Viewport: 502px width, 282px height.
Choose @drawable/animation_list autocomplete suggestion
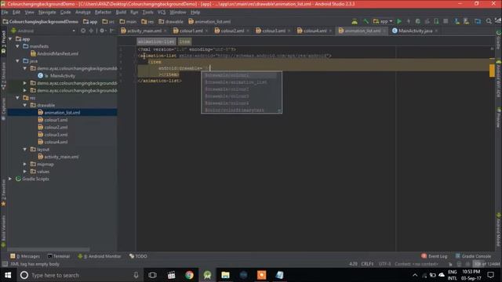pyautogui.click(x=241, y=82)
